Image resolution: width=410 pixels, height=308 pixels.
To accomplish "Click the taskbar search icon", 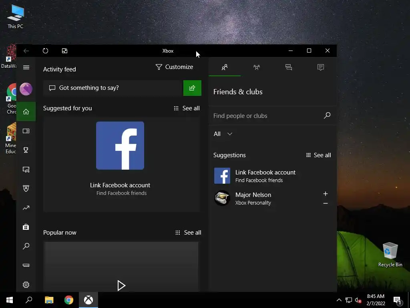I will tap(29, 300).
